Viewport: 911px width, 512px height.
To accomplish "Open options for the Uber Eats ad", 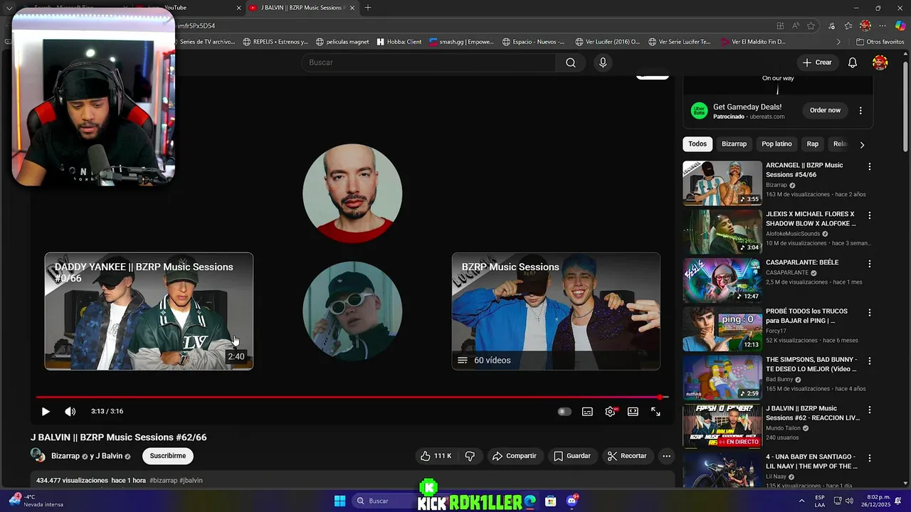I will [860, 110].
